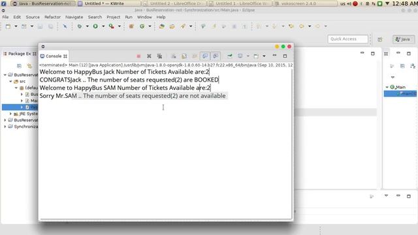Open the Source menu
This screenshot has width=418, height=235.
tap(33, 17)
